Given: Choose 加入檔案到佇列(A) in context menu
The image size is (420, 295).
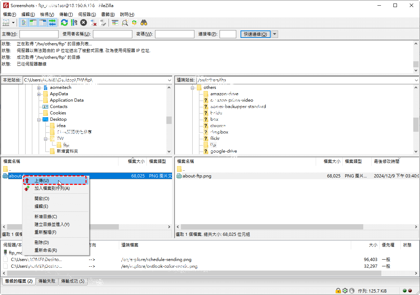Looking at the screenshot, I should point(55,188).
